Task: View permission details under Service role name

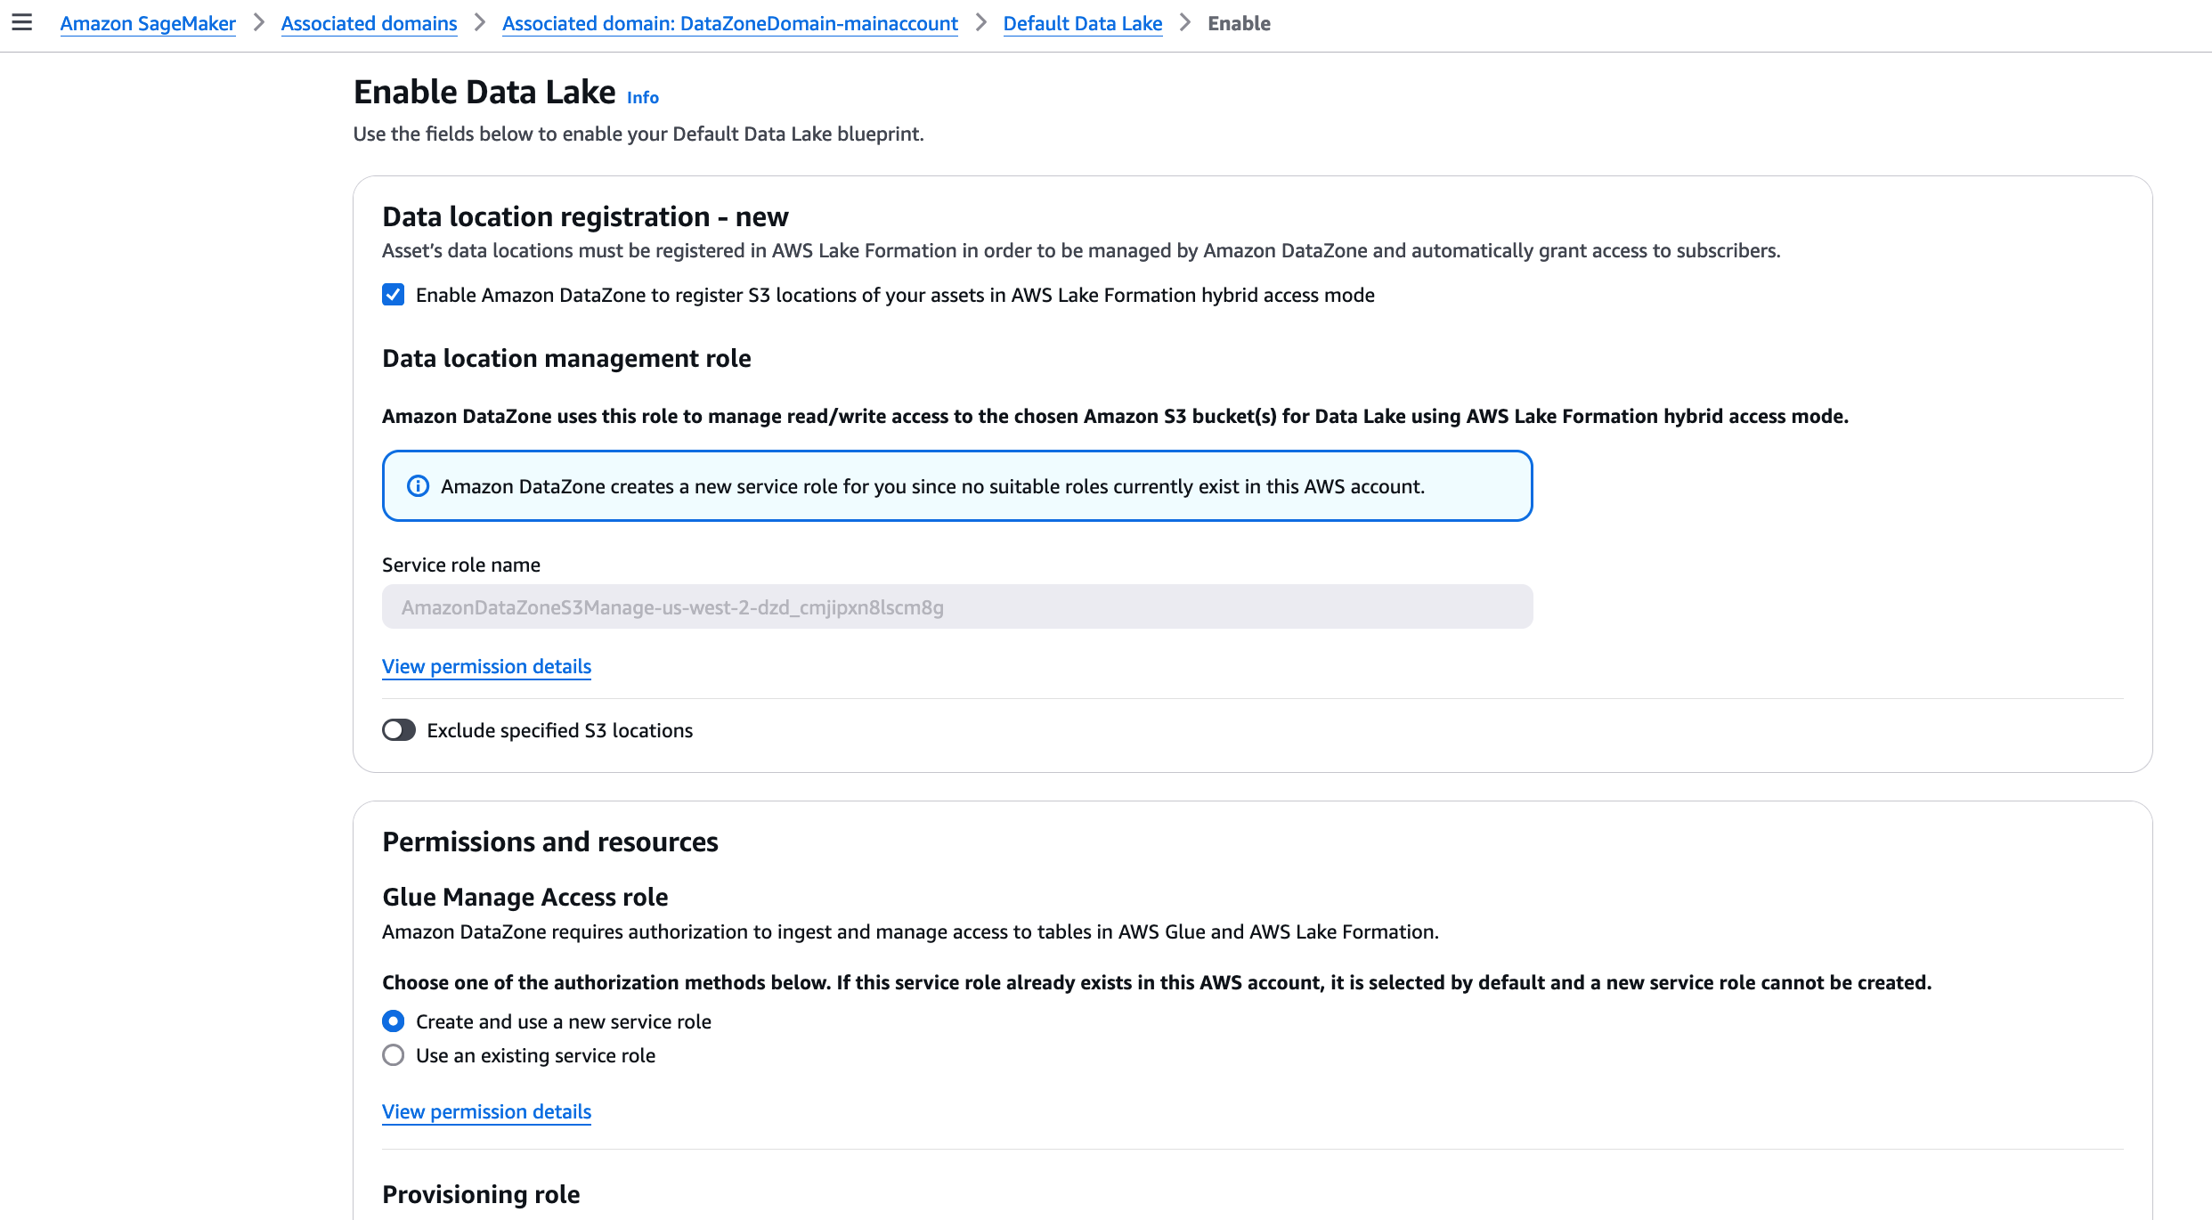Action: point(486,666)
